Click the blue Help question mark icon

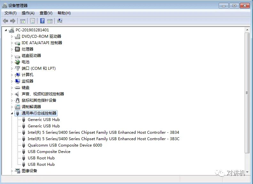[42, 21]
